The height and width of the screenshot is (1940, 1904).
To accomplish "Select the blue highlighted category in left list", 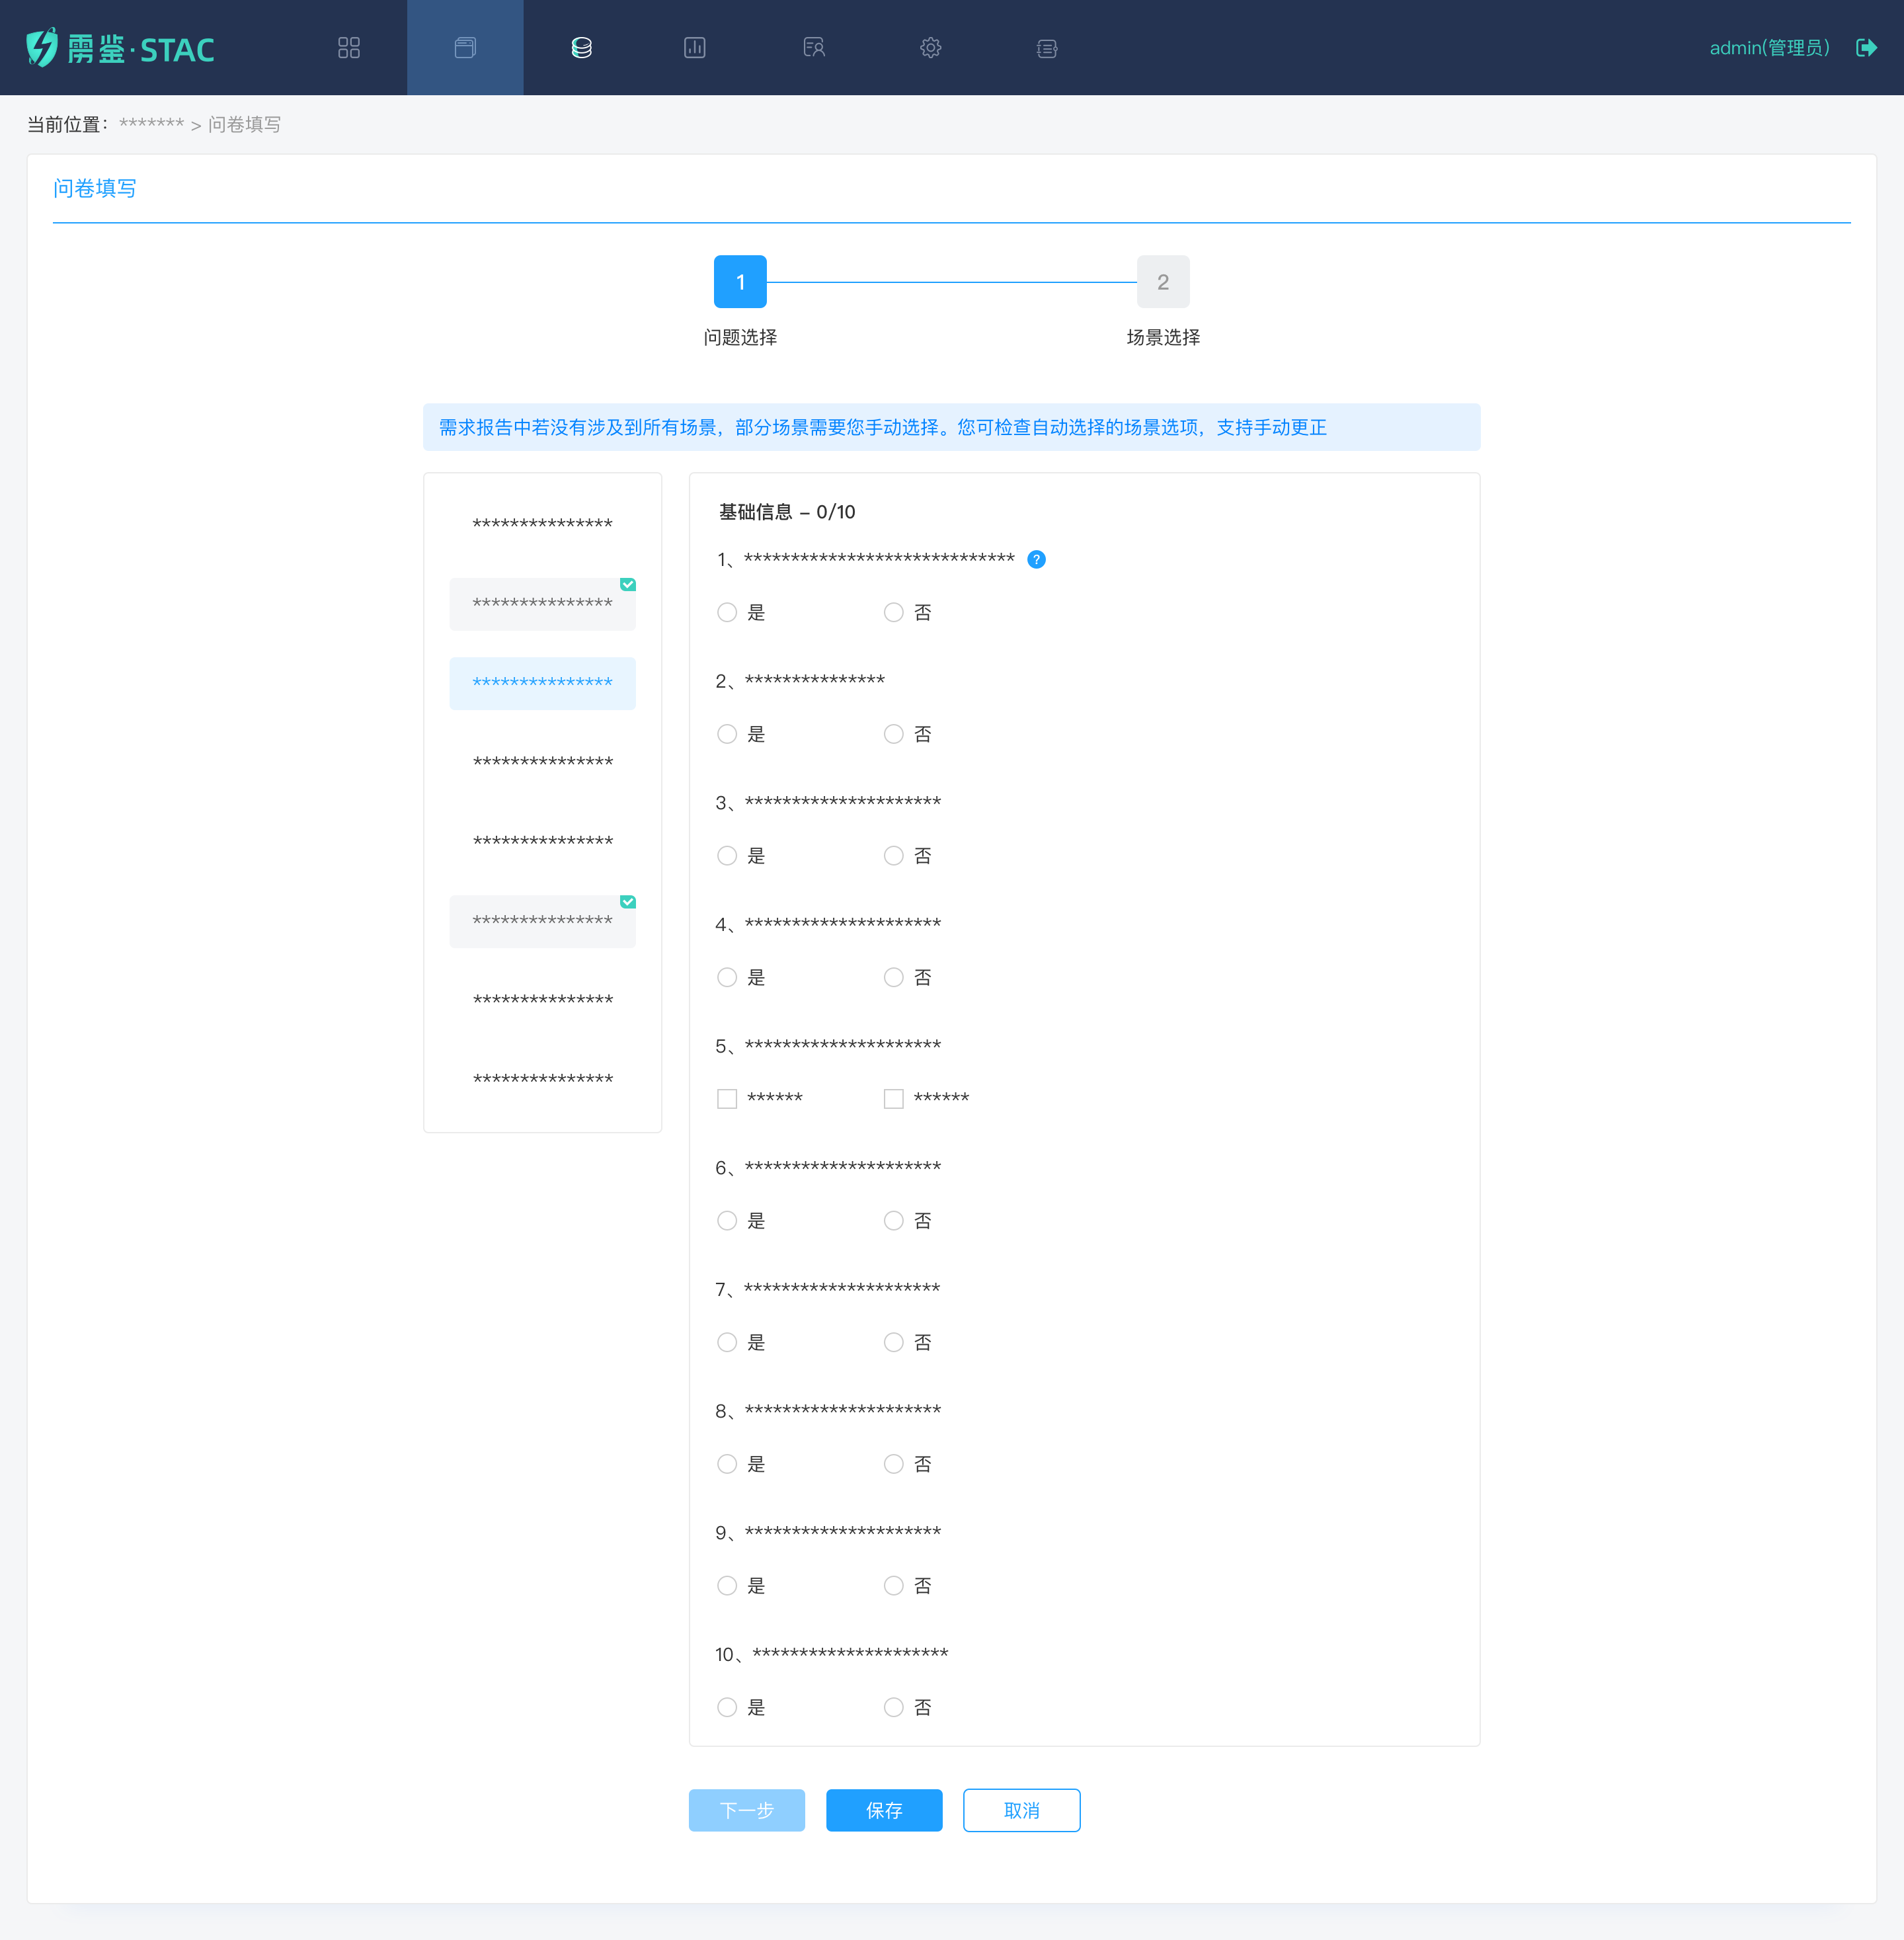I will pyautogui.click(x=542, y=683).
